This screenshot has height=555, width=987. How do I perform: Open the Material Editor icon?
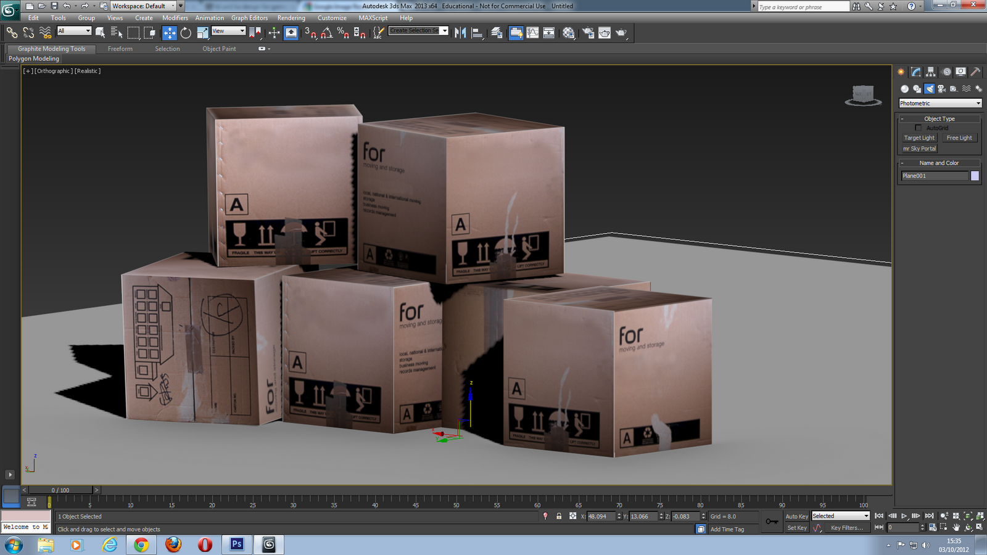coord(568,32)
